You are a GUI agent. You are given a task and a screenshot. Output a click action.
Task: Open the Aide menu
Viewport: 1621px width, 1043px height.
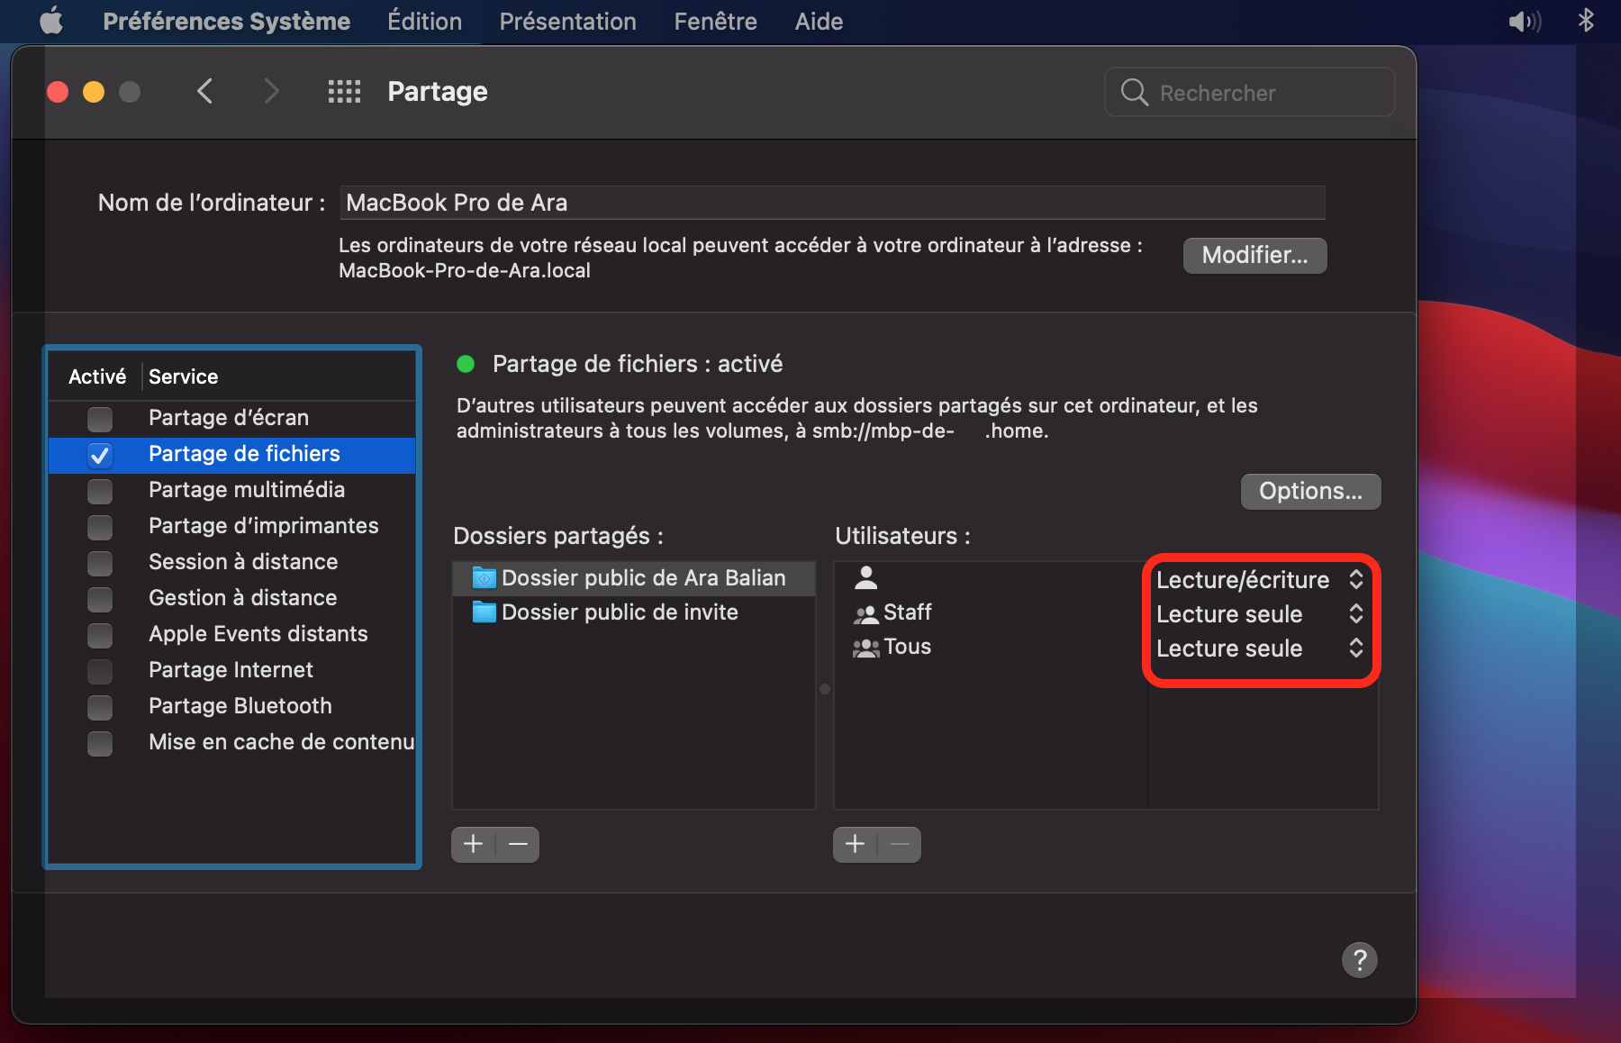819,21
